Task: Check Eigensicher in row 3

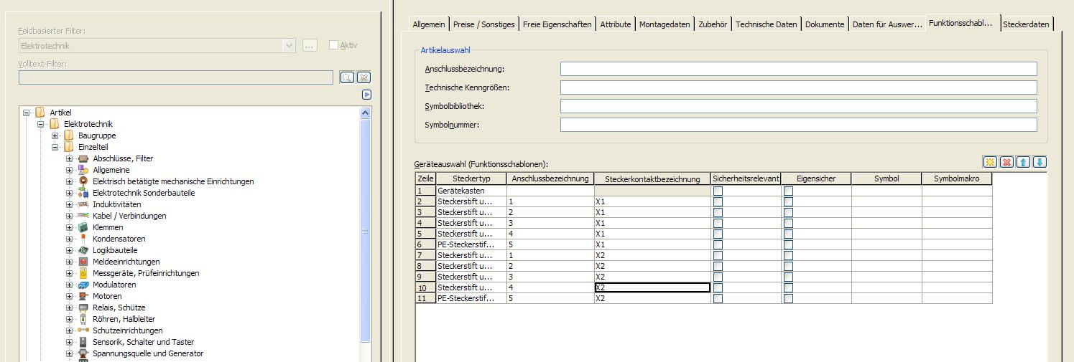Action: (788, 212)
